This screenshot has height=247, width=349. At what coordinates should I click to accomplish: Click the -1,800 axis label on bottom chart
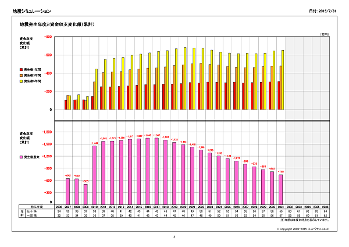click(47, 132)
